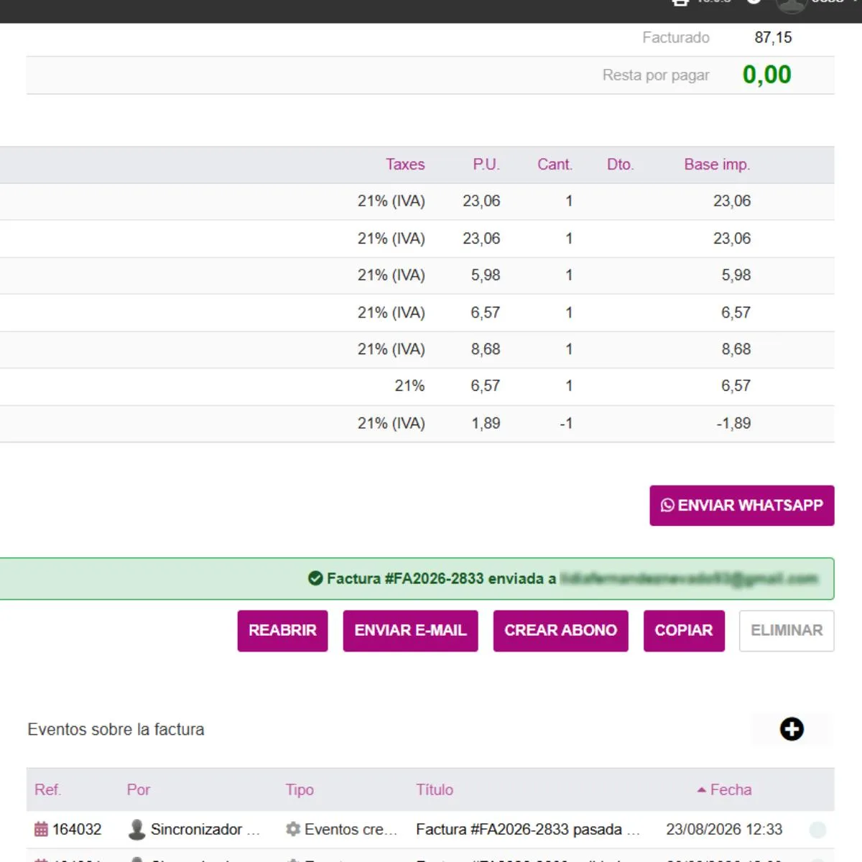Sort events by Por column
The width and height of the screenshot is (862, 862).
pyautogui.click(x=139, y=789)
